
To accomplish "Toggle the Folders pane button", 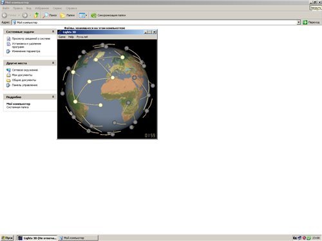I will tap(68, 15).
